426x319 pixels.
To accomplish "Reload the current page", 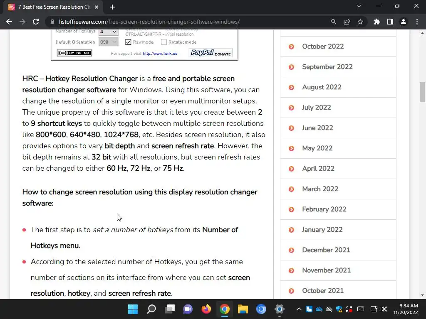I will [x=36, y=22].
